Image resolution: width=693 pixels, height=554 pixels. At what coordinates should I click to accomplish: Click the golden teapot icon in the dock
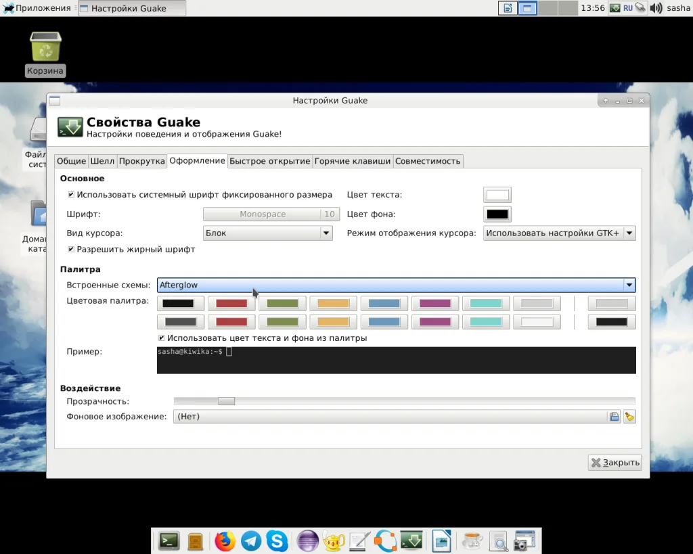click(x=334, y=540)
